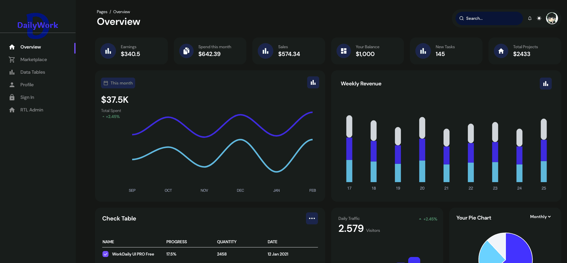Click the Pages breadcrumb link
Viewport: 567px width, 263px height.
[x=102, y=12]
